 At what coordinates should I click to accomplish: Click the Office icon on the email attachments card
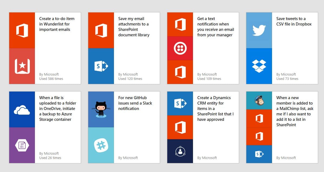(x=101, y=30)
